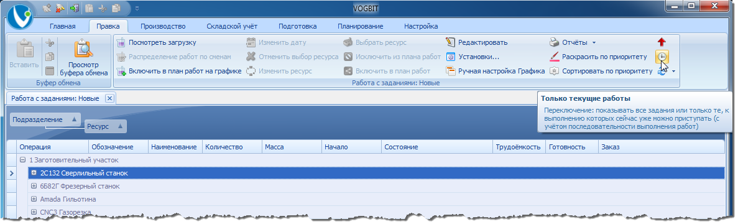This screenshot has width=738, height=224.
Task: Toggle the clock Только текущие работы button
Action: coord(662,57)
